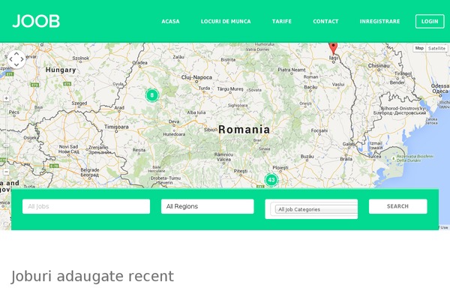Focus the All Jobs search field
The width and height of the screenshot is (450, 300).
[x=86, y=206]
